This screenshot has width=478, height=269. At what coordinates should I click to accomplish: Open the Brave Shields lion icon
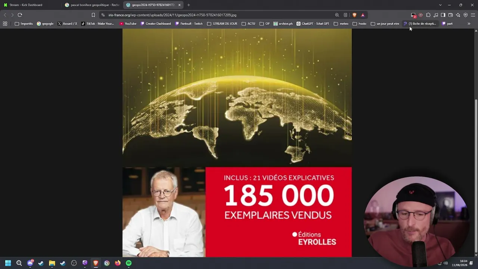click(354, 15)
